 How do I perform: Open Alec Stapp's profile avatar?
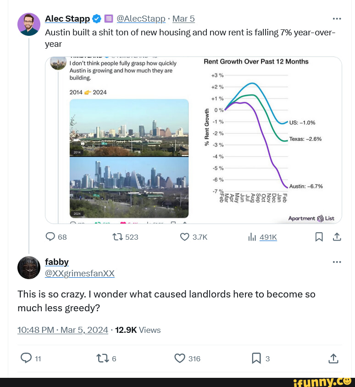click(x=29, y=24)
